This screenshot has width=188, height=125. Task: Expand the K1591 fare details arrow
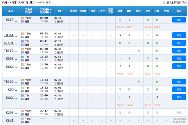tap(16, 44)
